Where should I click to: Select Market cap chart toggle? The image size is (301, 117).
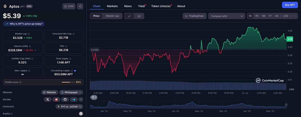point(112,16)
